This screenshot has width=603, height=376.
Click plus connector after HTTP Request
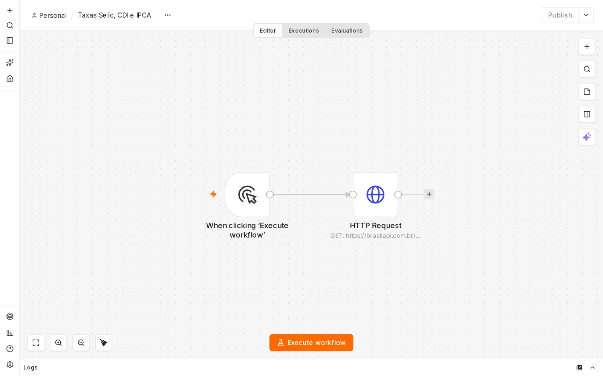point(429,194)
